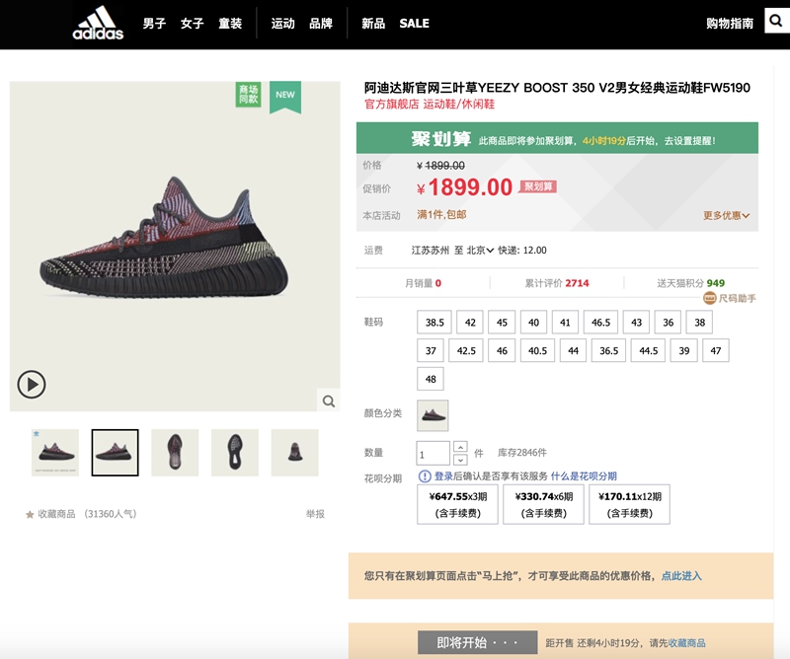
Task: Increase quantity with the up arrow
Action: click(460, 447)
